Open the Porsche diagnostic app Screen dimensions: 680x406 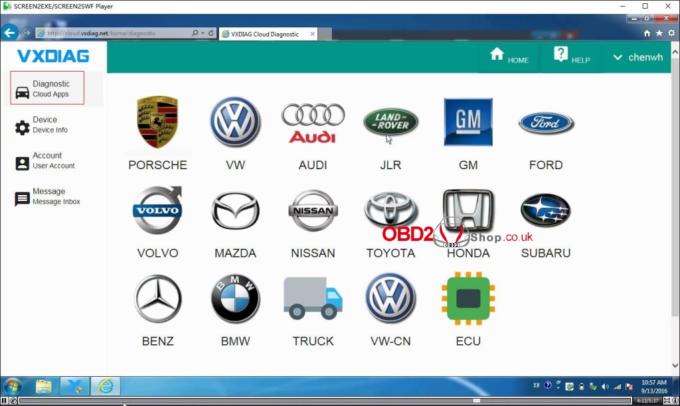[157, 123]
